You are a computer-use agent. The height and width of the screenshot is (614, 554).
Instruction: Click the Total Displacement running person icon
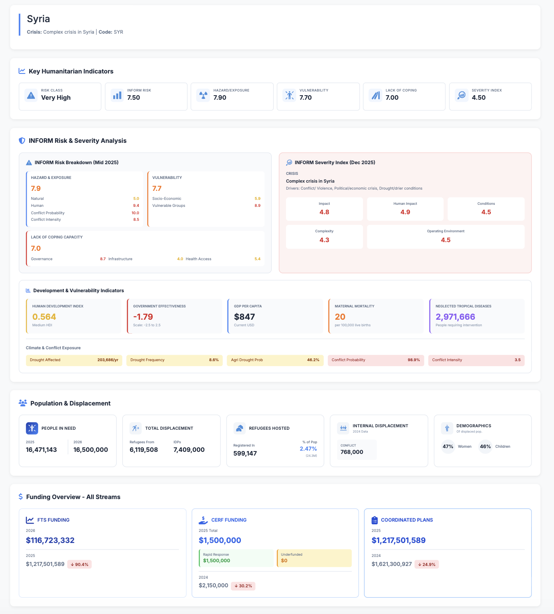click(135, 428)
